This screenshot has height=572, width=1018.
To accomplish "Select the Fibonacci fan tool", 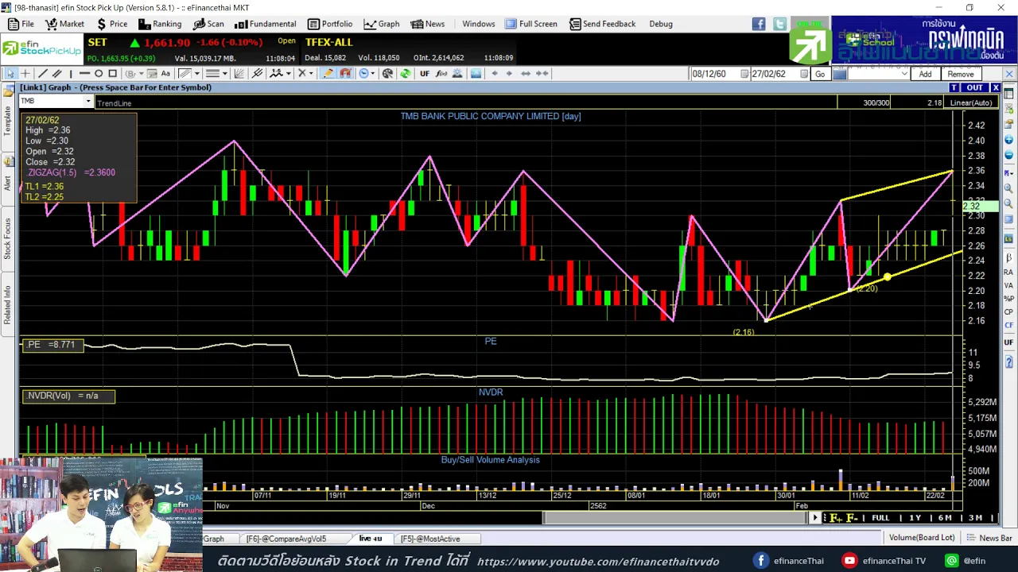I will (239, 73).
